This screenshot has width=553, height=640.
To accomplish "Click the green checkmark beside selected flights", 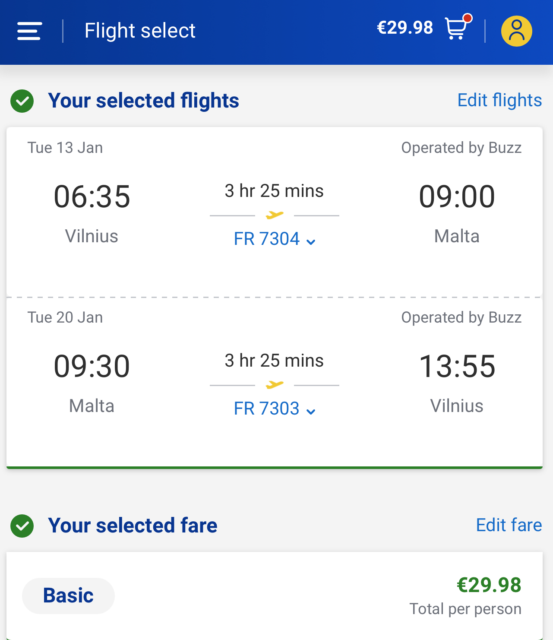I will click(22, 101).
